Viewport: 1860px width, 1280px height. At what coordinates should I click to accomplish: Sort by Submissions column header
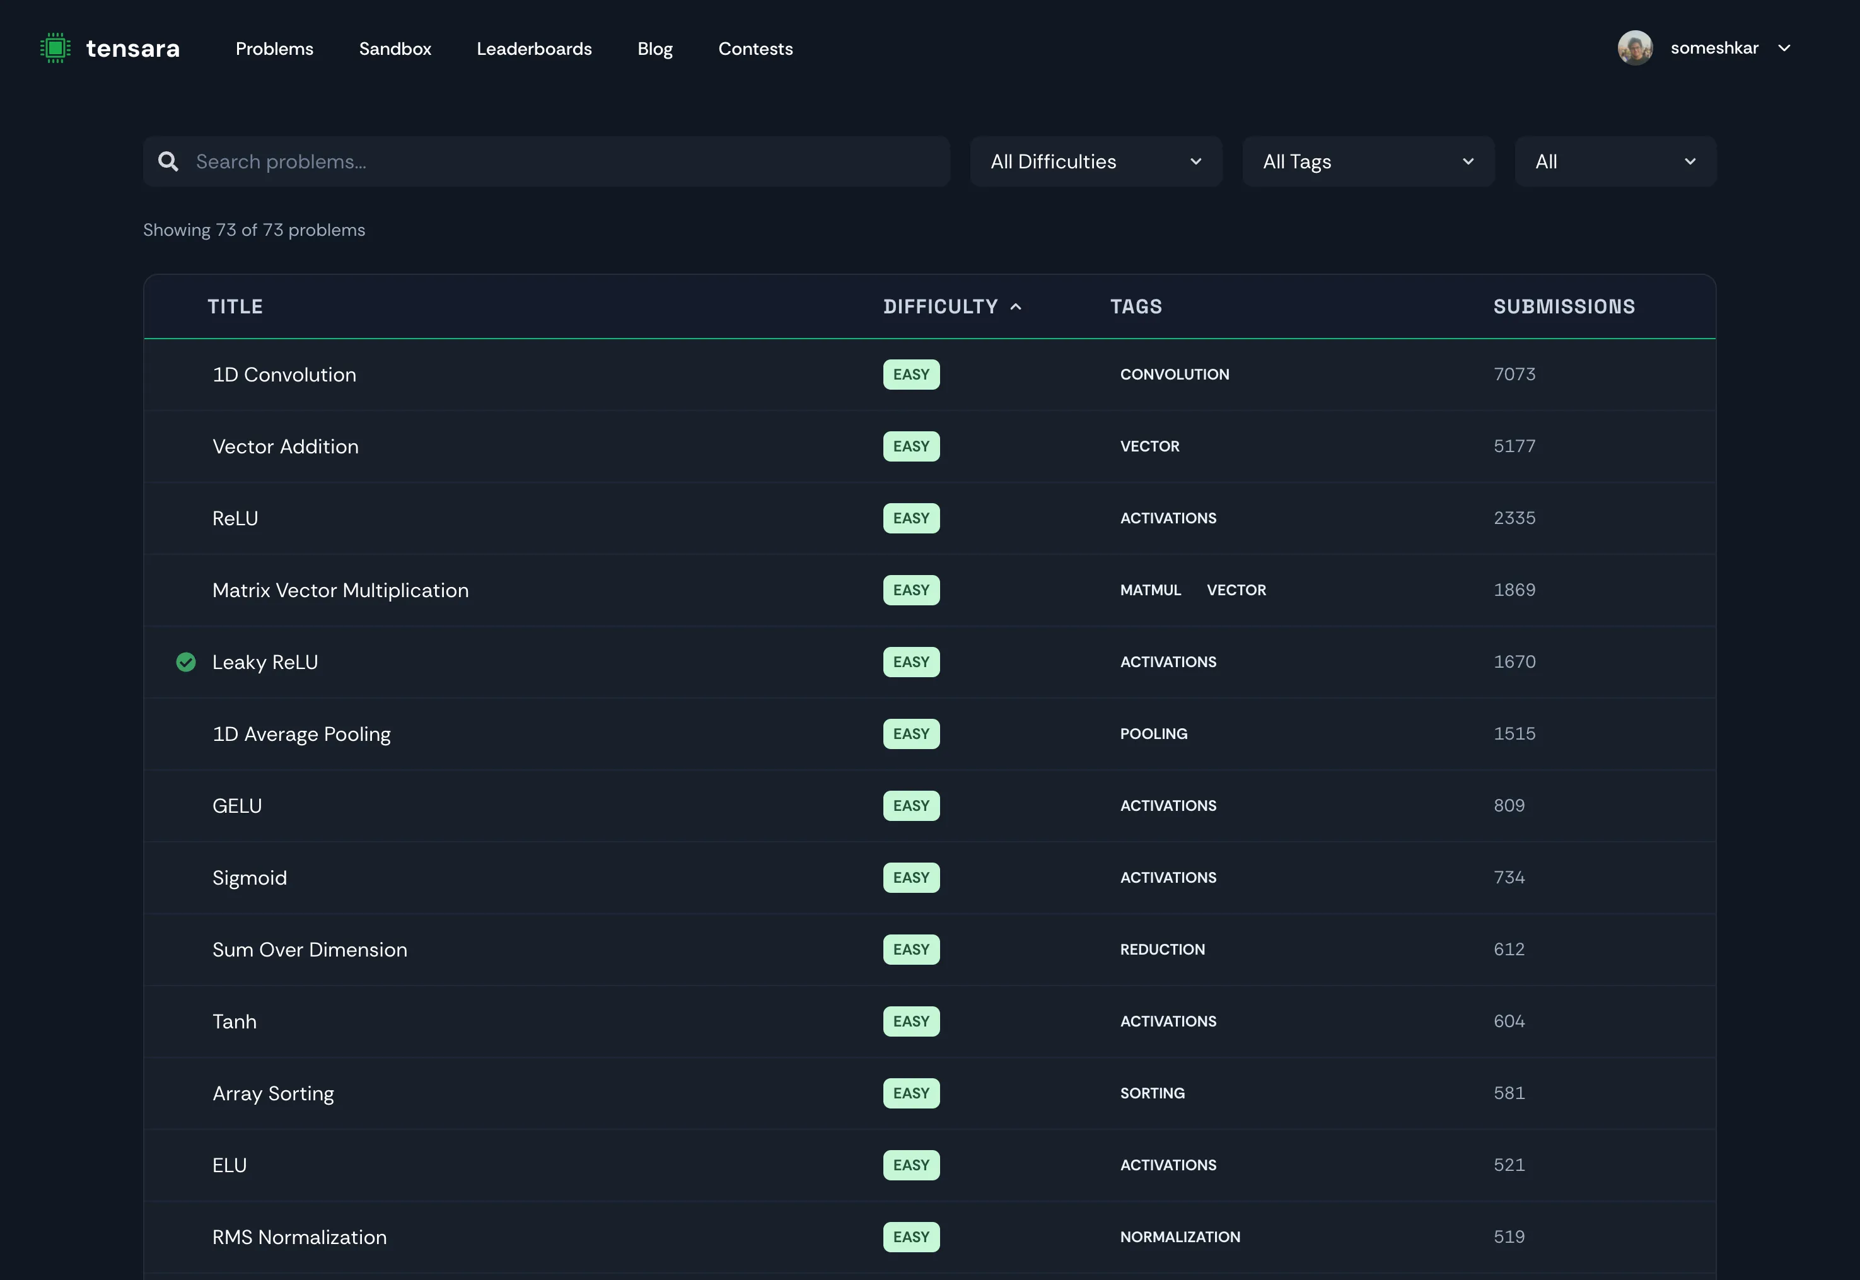1564,307
